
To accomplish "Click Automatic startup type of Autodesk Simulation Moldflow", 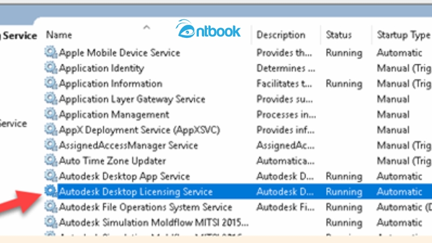I will 399,222.
